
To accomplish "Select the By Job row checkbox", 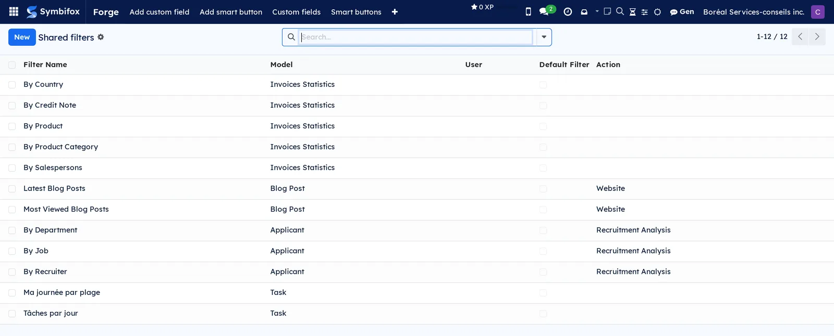I will 12,251.
